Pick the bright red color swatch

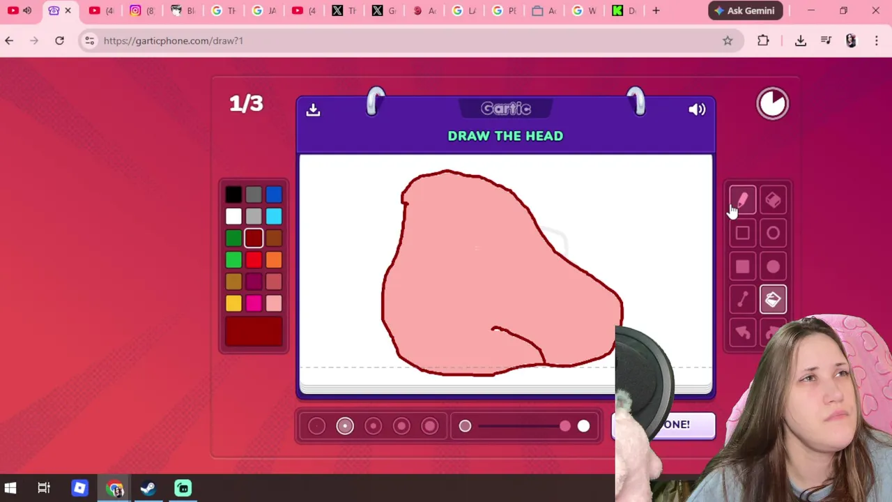(254, 260)
